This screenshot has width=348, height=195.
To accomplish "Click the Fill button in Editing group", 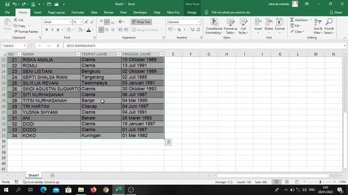I will click(x=295, y=26).
